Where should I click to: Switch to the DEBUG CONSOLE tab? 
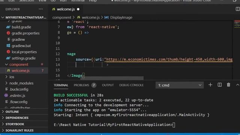(x=131, y=85)
